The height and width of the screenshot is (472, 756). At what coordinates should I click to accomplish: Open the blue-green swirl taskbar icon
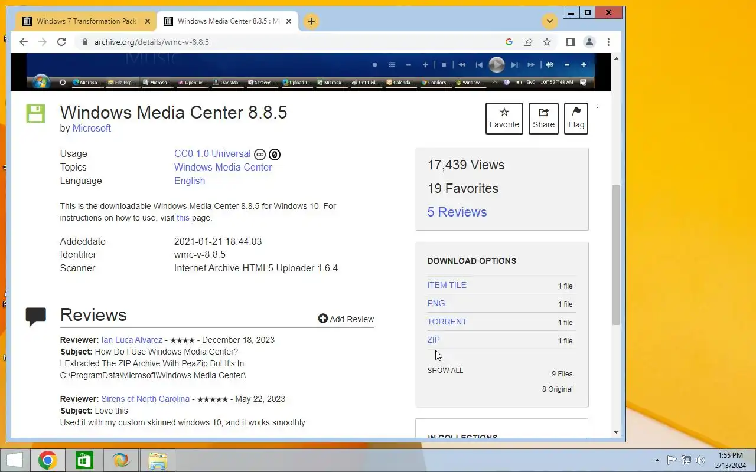(x=121, y=460)
